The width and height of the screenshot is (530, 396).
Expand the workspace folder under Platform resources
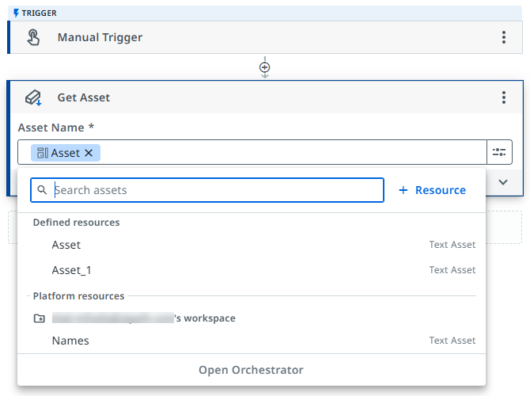tap(142, 318)
